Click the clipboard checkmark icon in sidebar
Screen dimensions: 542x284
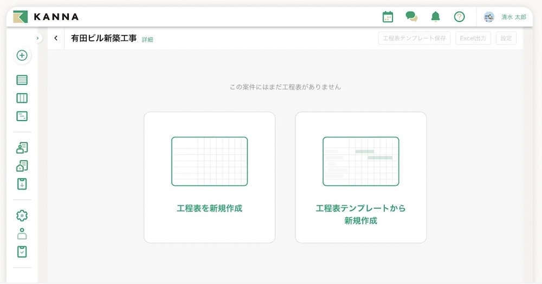pos(22,251)
